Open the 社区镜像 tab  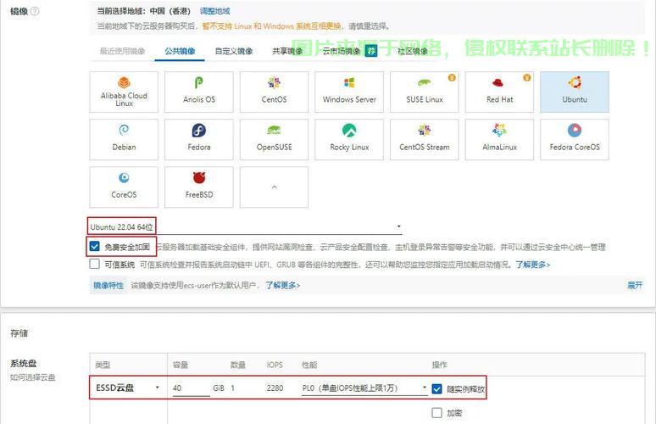pyautogui.click(x=413, y=51)
